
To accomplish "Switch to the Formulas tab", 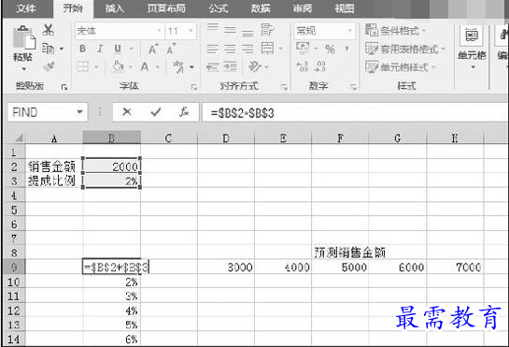I will click(219, 8).
